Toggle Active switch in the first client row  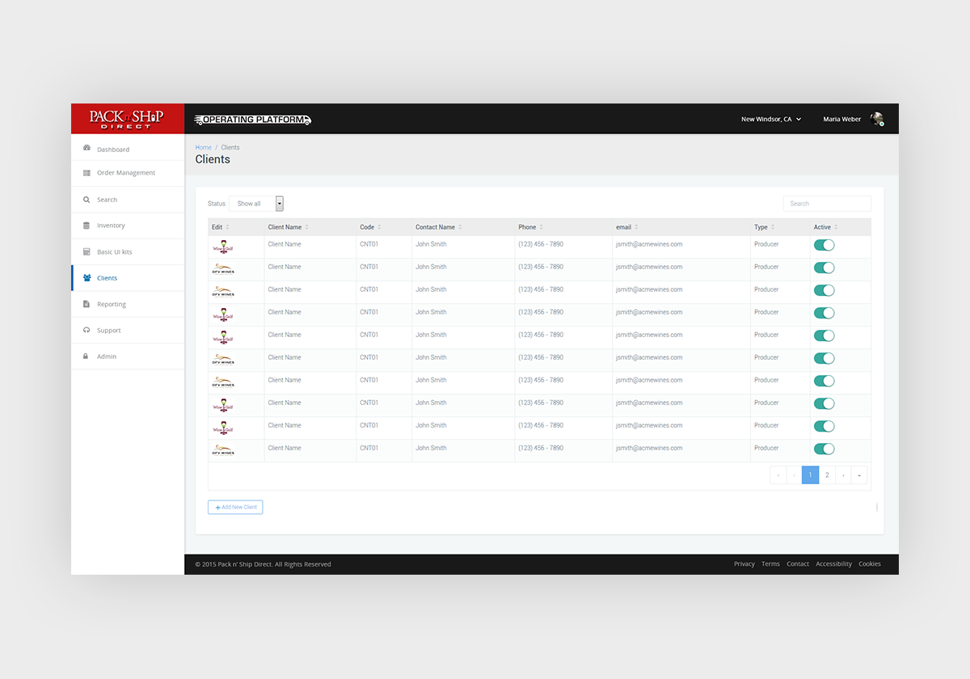(824, 245)
